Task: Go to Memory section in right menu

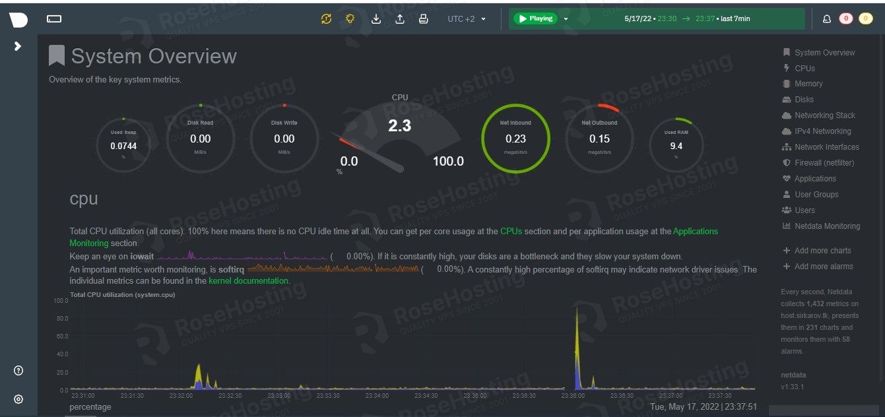Action: (x=808, y=84)
